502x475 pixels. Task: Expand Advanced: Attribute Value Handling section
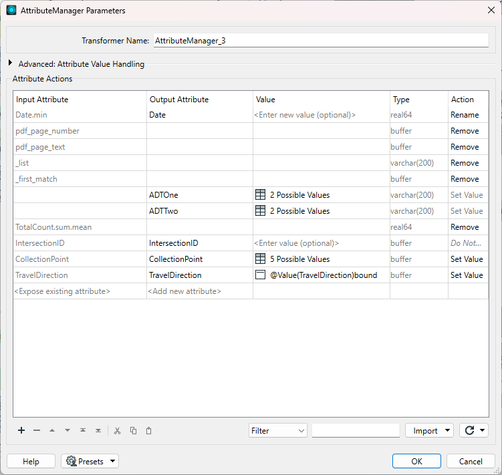(x=10, y=63)
